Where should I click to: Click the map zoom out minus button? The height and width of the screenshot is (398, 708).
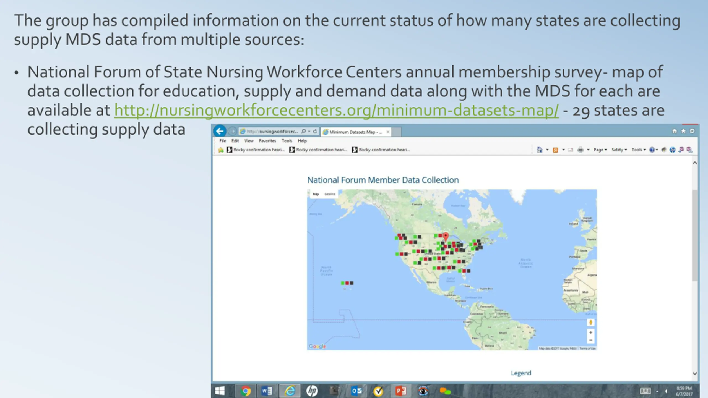[591, 340]
